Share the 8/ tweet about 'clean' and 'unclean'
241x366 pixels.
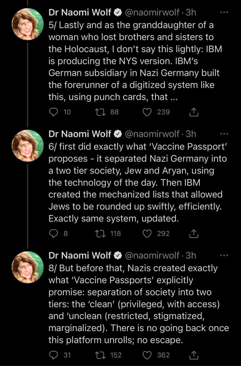click(193, 355)
